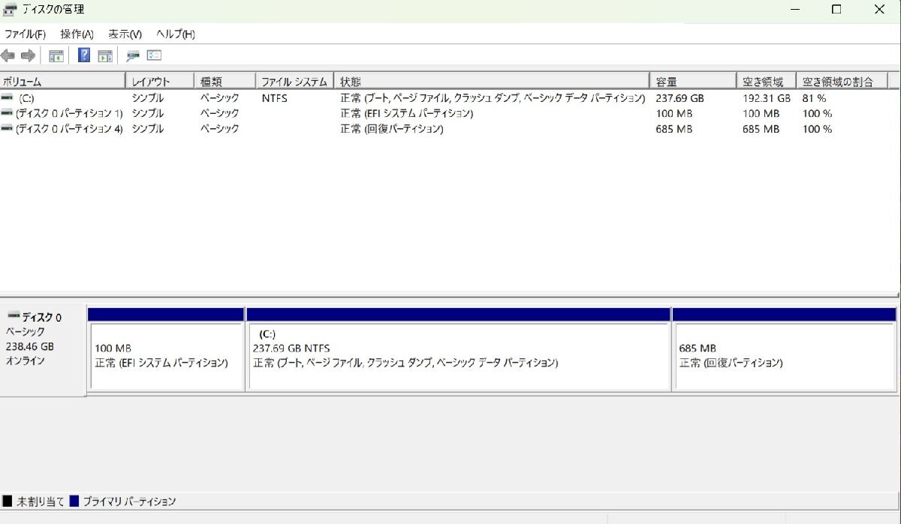Toggle the console tree pane icon
Screen dimensions: 901x524
coord(56,55)
